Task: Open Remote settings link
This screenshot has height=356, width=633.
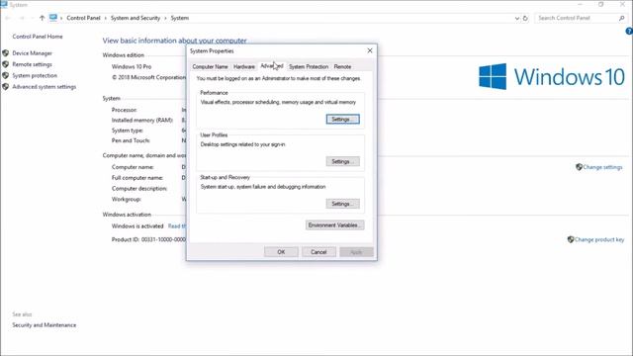Action: point(32,64)
